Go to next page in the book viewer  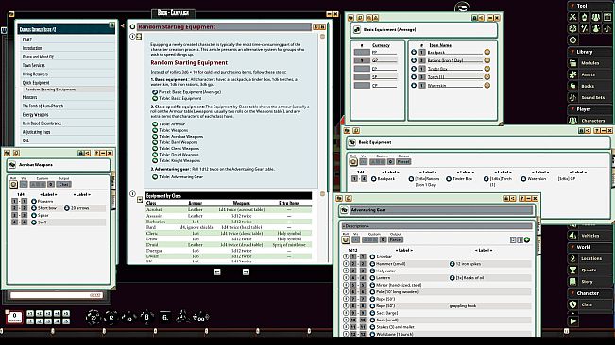click(x=246, y=271)
